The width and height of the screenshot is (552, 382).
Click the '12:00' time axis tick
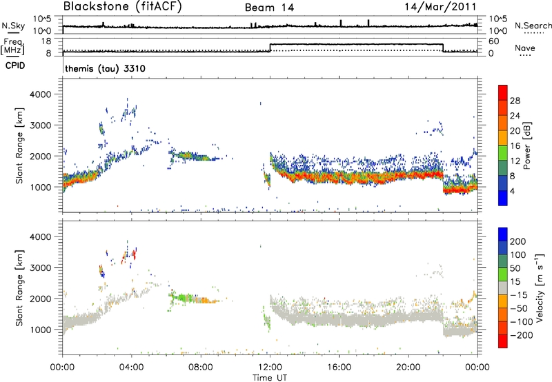(270, 368)
